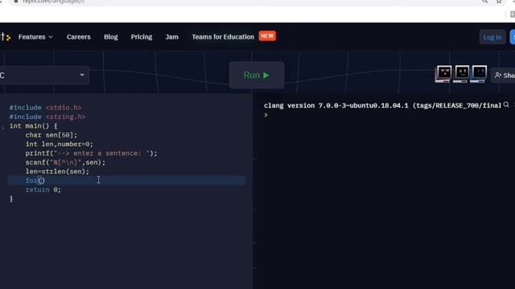Viewport: 515px width, 289px height.
Task: Go to the Blog page
Action: point(111,37)
